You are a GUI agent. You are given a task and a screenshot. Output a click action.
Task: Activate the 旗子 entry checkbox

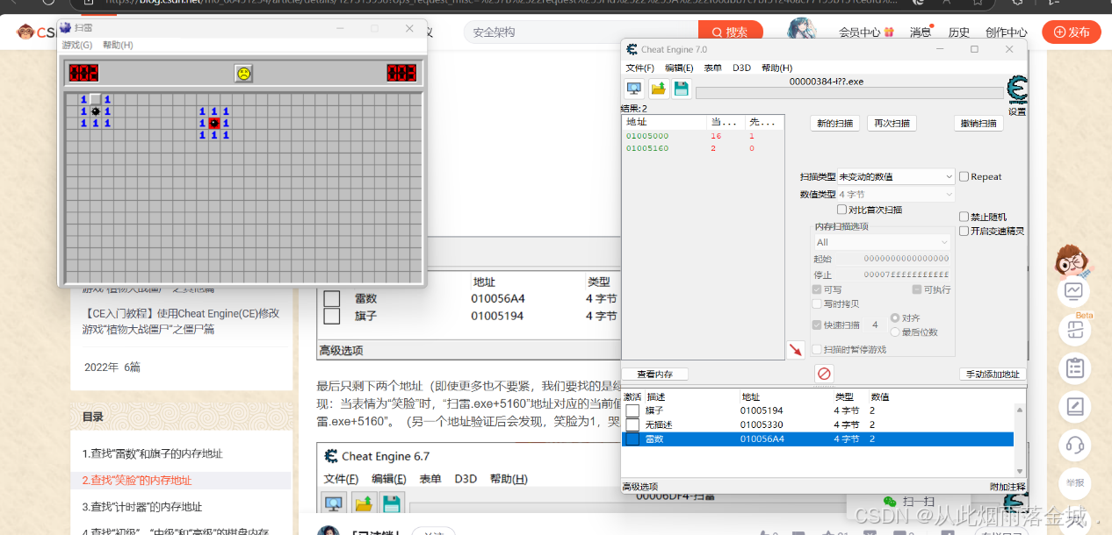tap(632, 410)
